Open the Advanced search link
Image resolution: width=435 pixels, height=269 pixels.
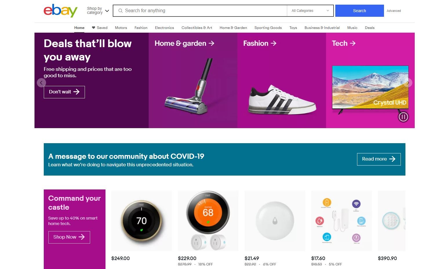click(394, 11)
